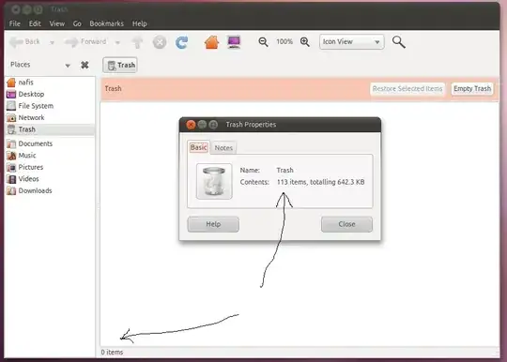Open the View menu

point(57,23)
